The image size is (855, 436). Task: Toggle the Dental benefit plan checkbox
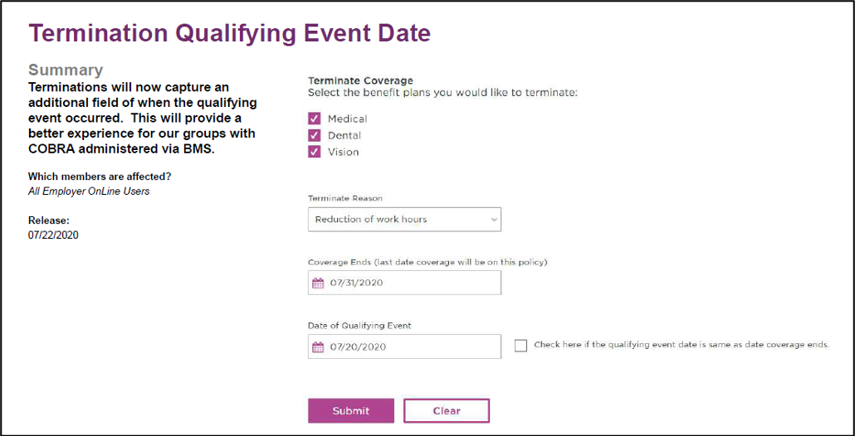tap(314, 135)
